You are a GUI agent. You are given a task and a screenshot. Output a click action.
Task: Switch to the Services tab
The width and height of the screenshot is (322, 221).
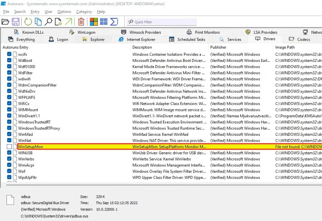coord(230,39)
